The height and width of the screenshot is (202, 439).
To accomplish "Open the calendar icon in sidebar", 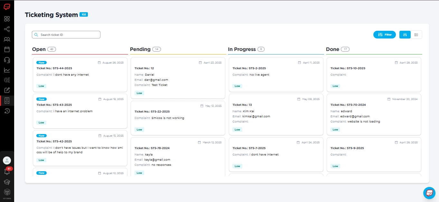I will (x=7, y=49).
